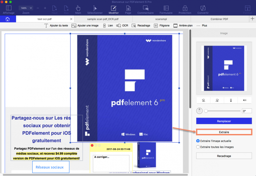
Task: Click the heading Partagez-nous sur Les rés
Action: coord(41,118)
